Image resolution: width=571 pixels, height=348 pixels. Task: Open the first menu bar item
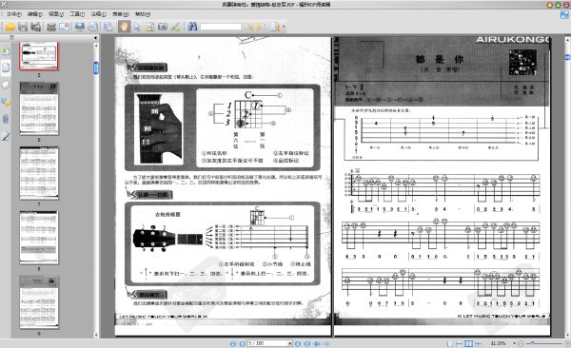[x=13, y=14]
